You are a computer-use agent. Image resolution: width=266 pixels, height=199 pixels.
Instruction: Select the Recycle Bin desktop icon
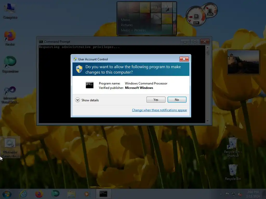[x=233, y=172]
